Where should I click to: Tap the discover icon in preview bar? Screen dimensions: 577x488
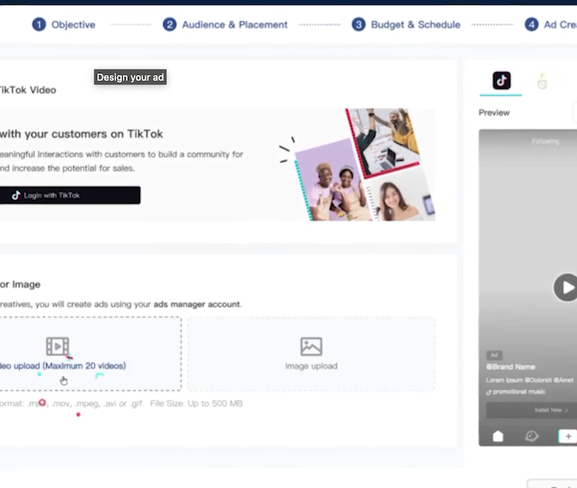532,436
